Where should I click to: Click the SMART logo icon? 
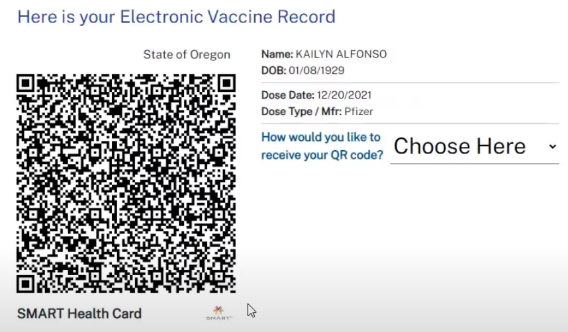(x=219, y=313)
